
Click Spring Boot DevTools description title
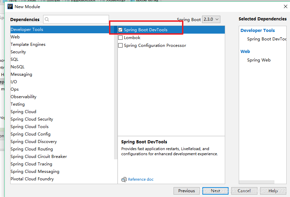click(x=144, y=142)
